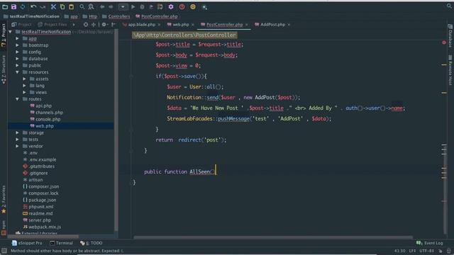Open the Terminal tool window

point(61,243)
